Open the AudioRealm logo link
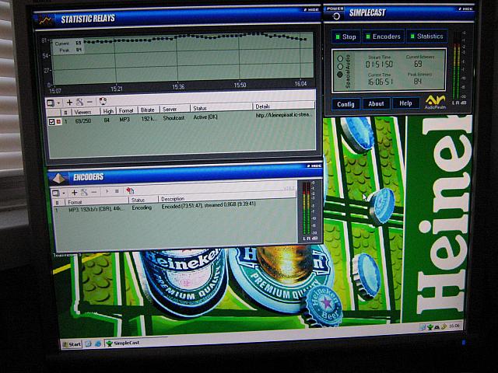The width and height of the screenshot is (498, 373). [436, 102]
